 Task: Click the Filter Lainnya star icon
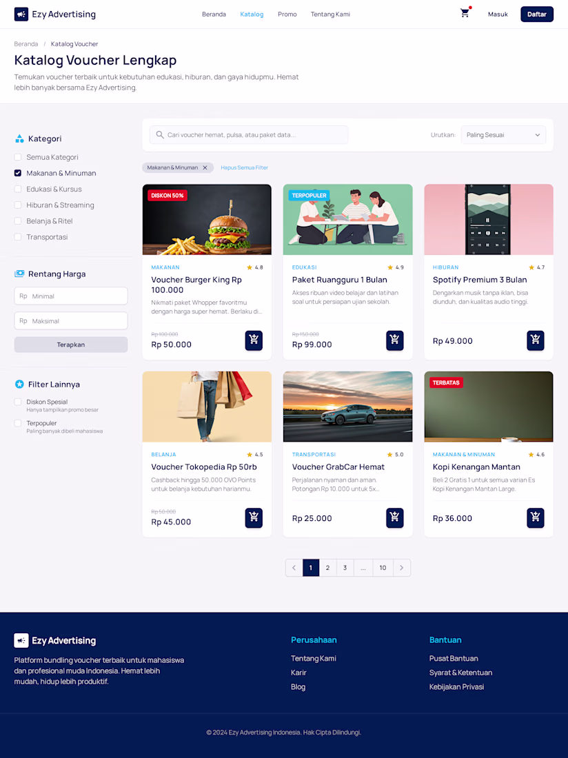(19, 385)
